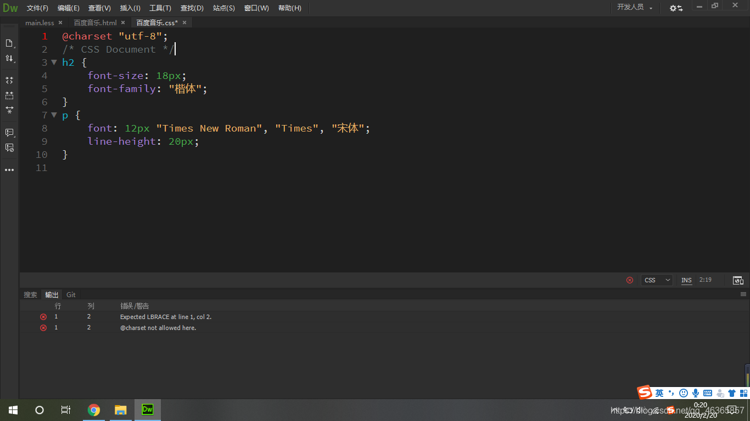This screenshot has height=421, width=750.
Task: Click the Expand All code icon
Action: pyautogui.click(x=9, y=81)
